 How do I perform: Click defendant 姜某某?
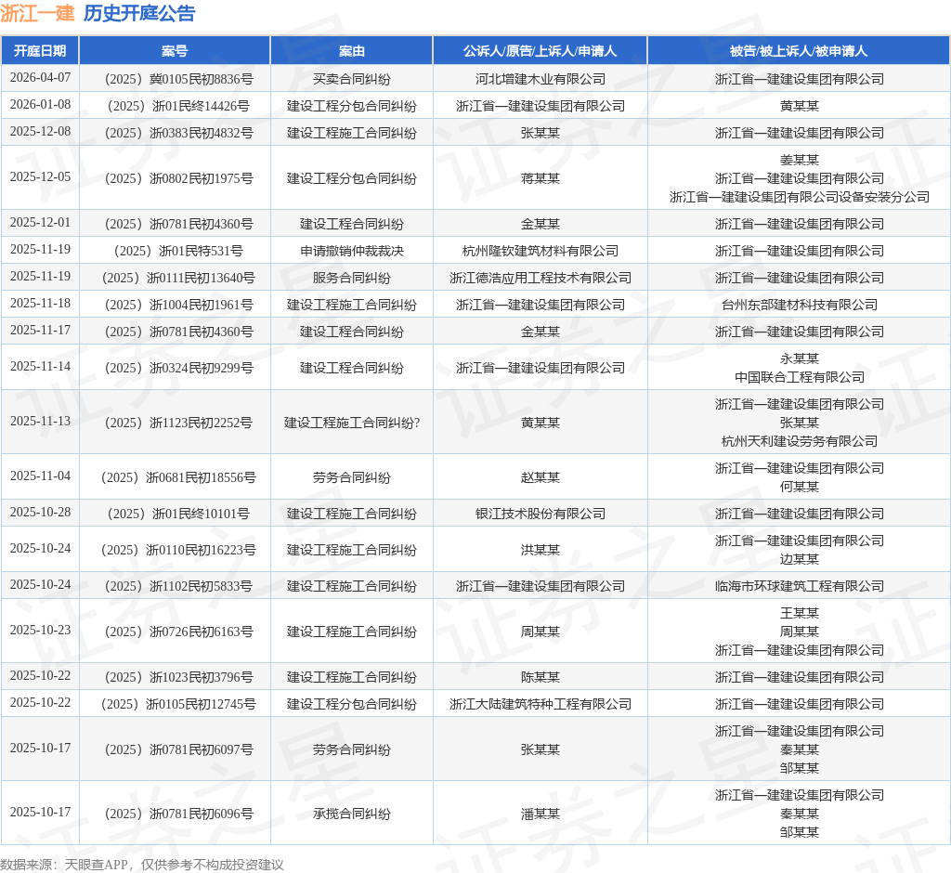(x=800, y=160)
